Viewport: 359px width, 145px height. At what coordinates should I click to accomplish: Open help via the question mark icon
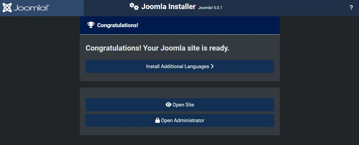pos(351,8)
